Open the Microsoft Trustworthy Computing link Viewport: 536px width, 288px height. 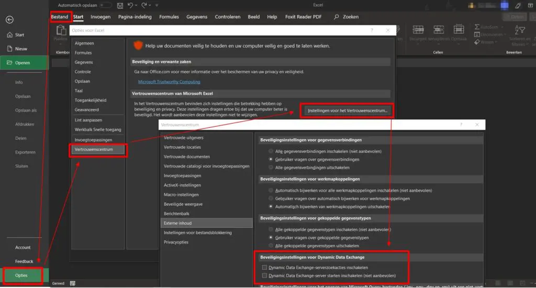tap(169, 82)
